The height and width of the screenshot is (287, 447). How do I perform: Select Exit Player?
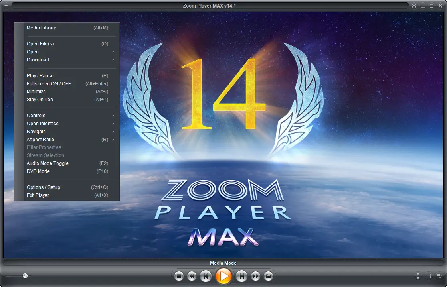tap(67, 195)
